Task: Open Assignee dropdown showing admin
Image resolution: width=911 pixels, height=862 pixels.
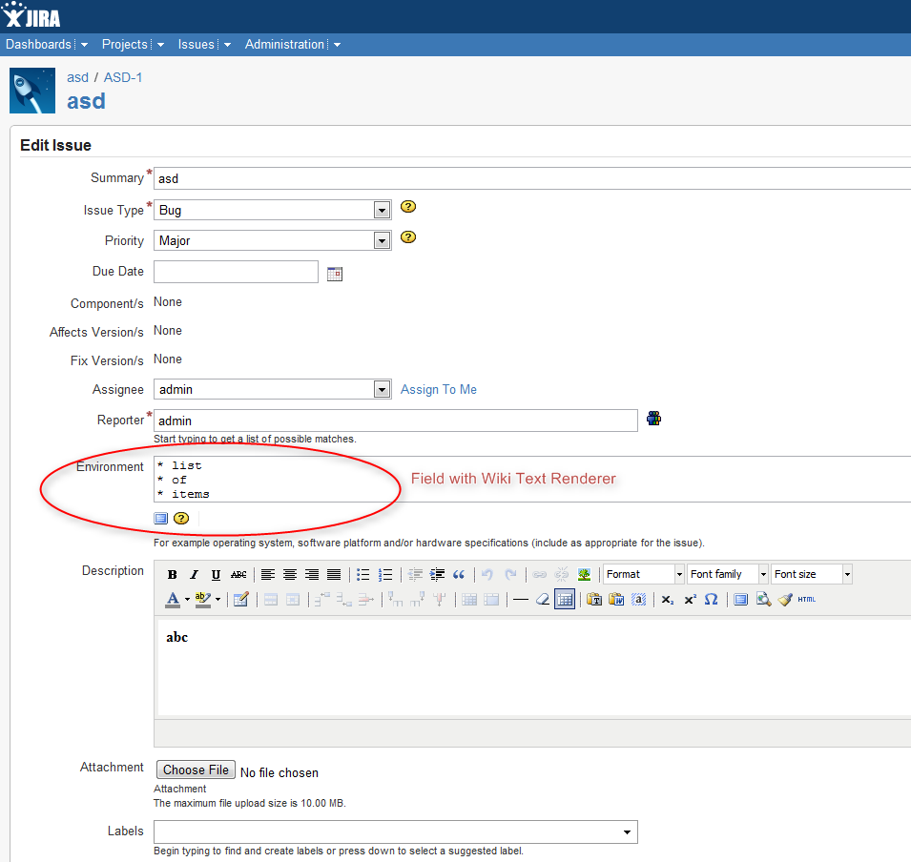Action: [x=272, y=389]
